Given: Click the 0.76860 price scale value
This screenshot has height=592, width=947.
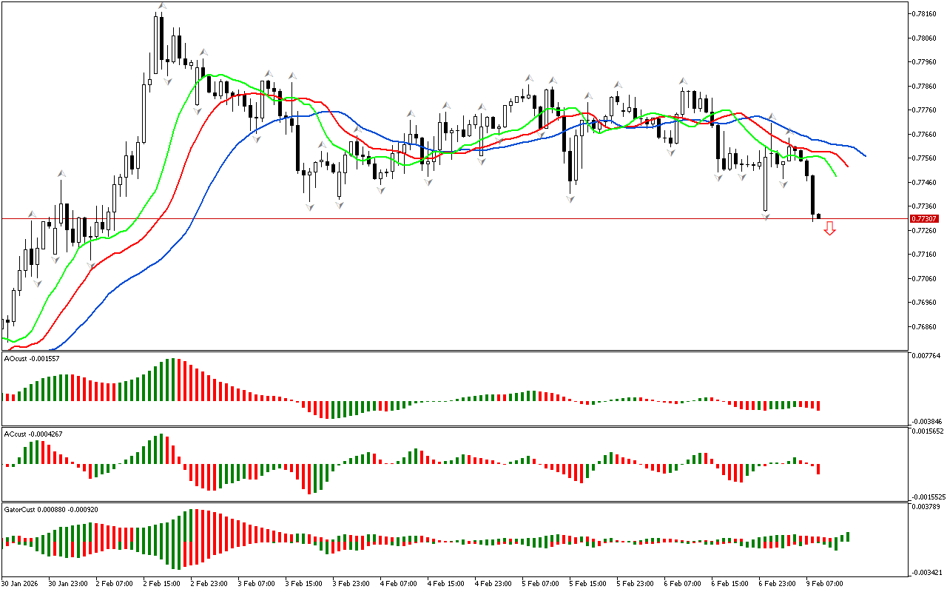Looking at the screenshot, I should tap(926, 326).
